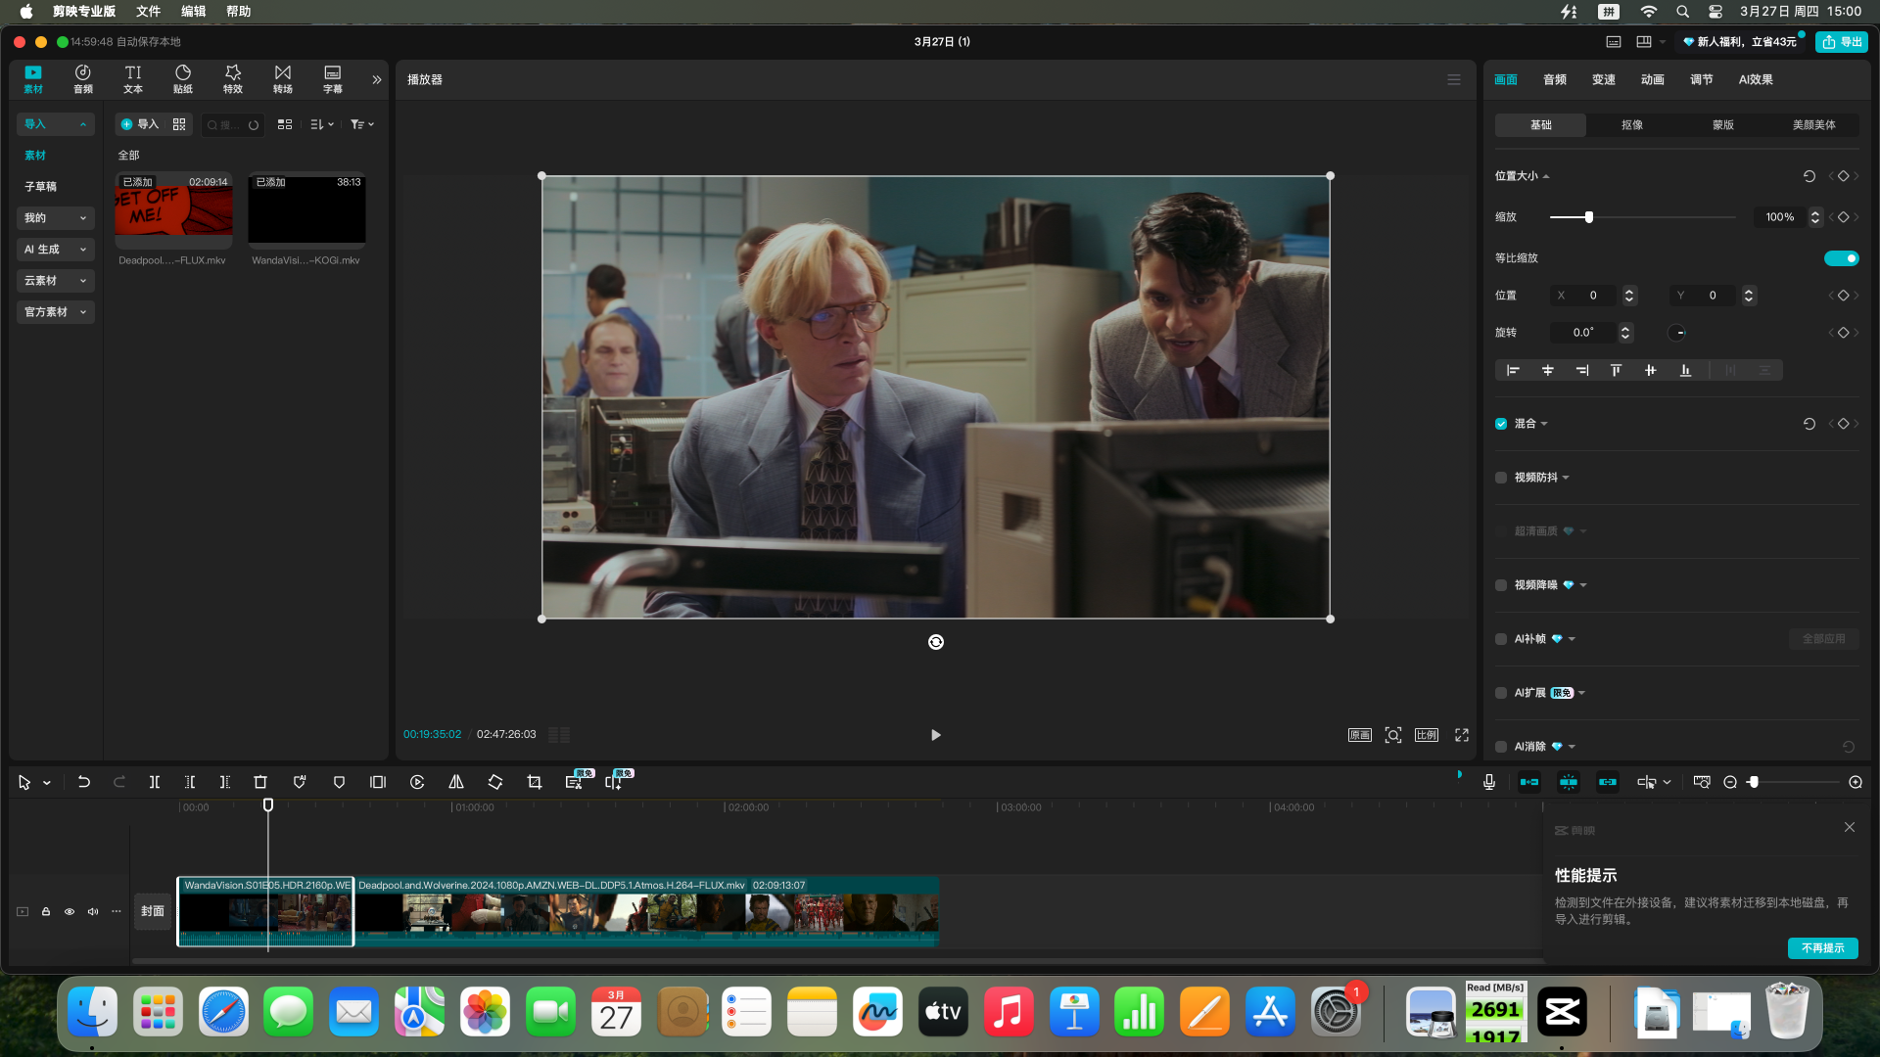Enable the 视频降噪 denoise checkbox

1501,585
